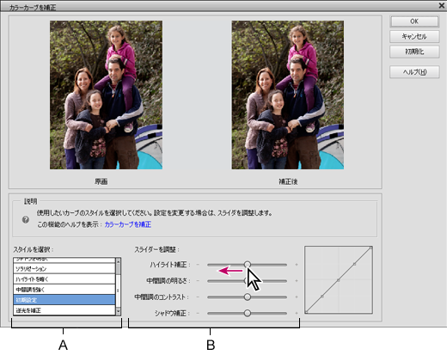Viewport: 447px width, 361px height.
Task: Close the カラーカーブを補正 dialog with the X
Action: click(442, 5)
